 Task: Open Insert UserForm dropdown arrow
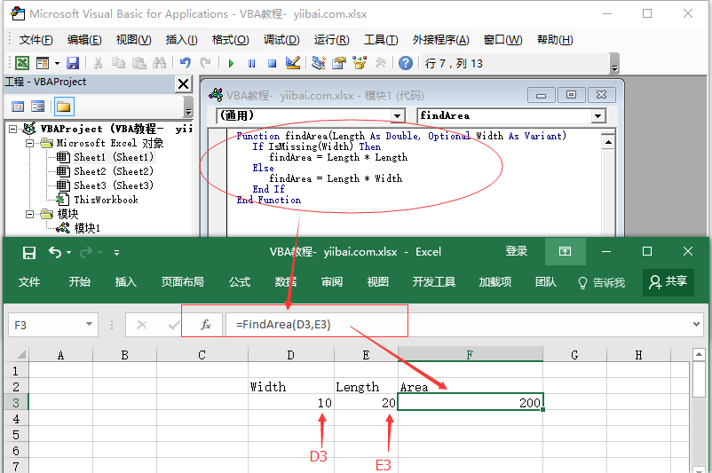point(57,63)
